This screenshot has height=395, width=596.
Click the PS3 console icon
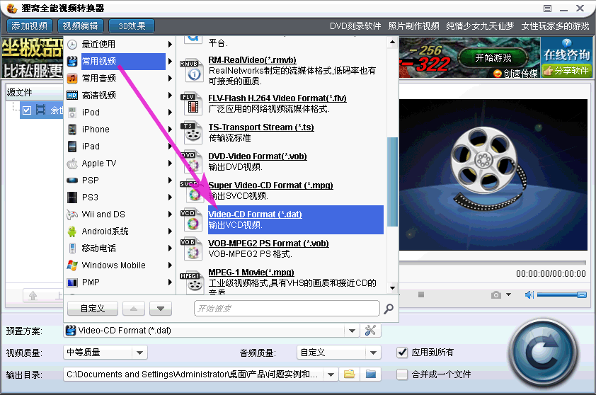[72, 197]
